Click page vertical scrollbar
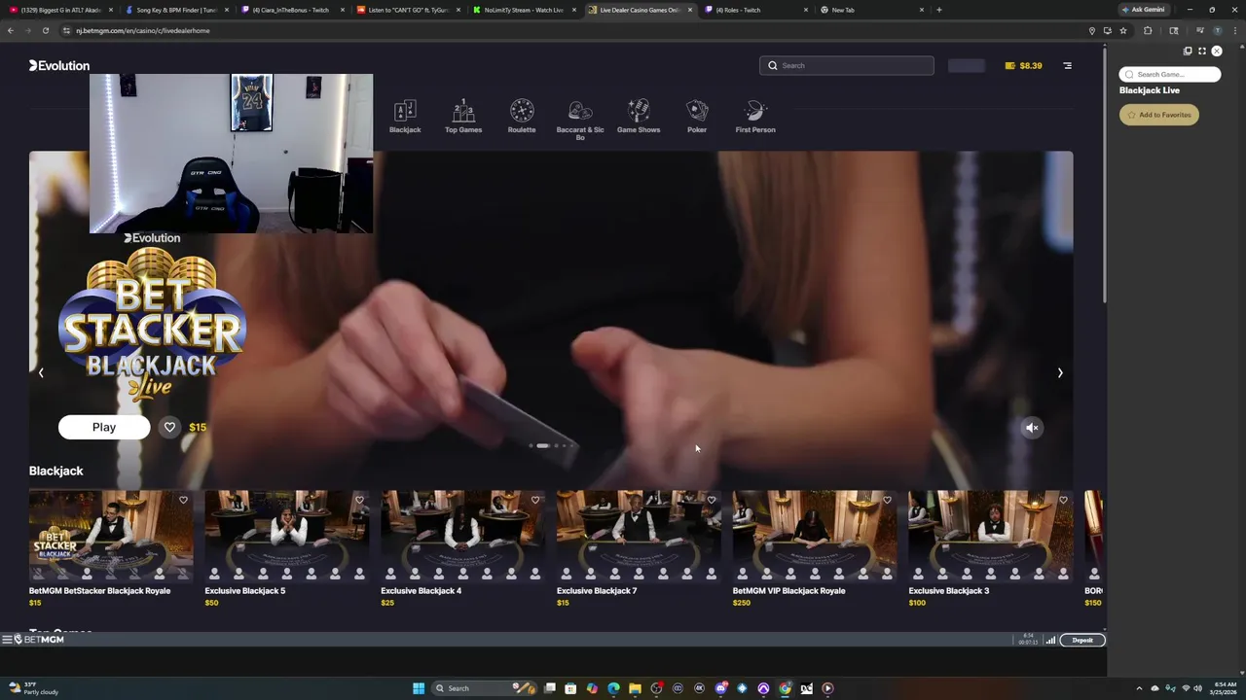The image size is (1246, 700). (1104, 175)
